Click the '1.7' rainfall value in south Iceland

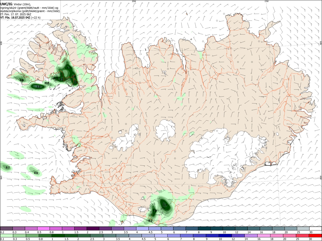click(x=165, y=205)
